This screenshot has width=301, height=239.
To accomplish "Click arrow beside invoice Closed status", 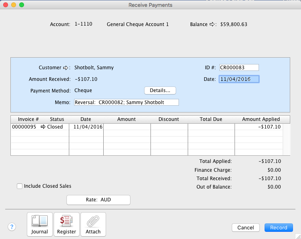I will click(43, 127).
